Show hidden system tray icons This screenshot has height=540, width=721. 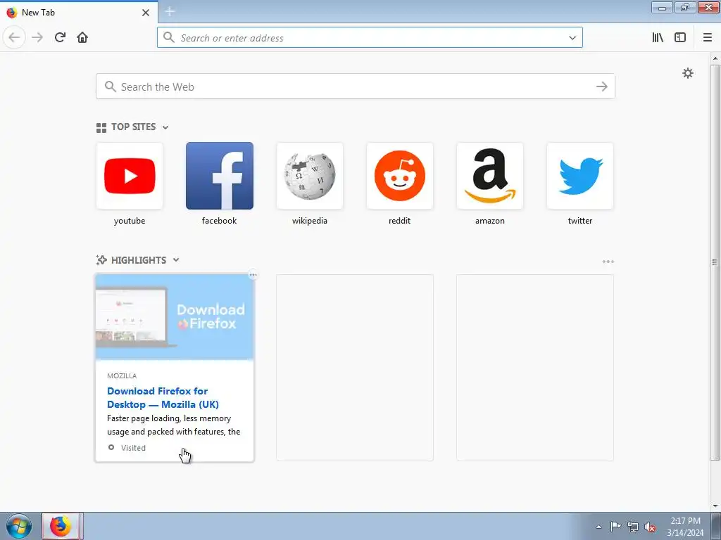pyautogui.click(x=598, y=527)
